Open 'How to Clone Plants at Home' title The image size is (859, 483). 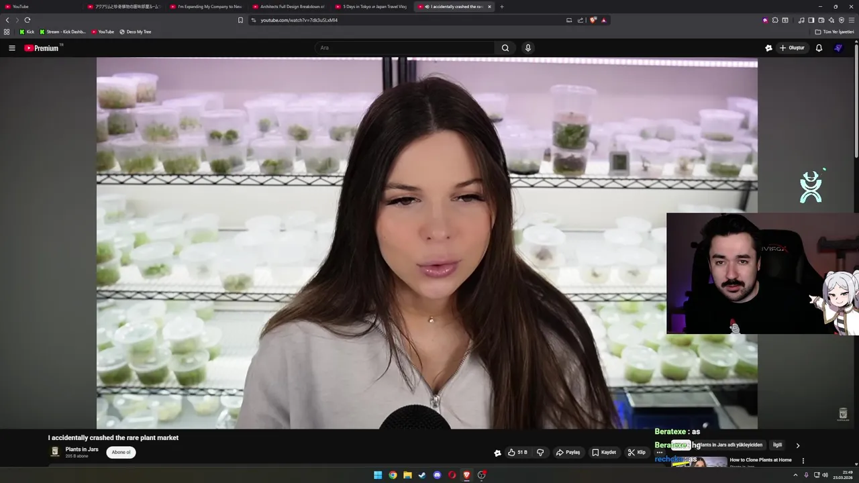(x=760, y=460)
